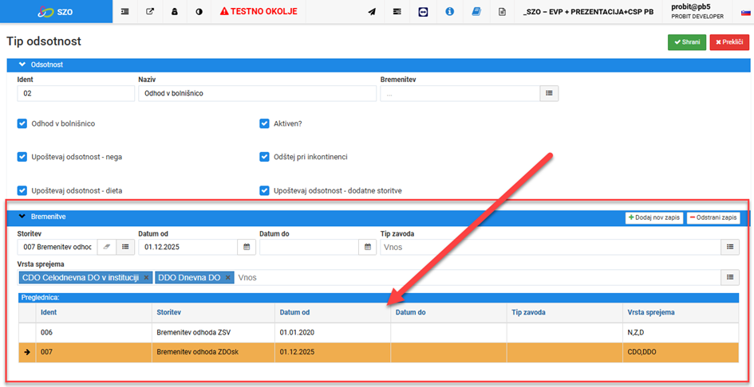
Task: Open Datum od calendar picker
Action: 247,247
